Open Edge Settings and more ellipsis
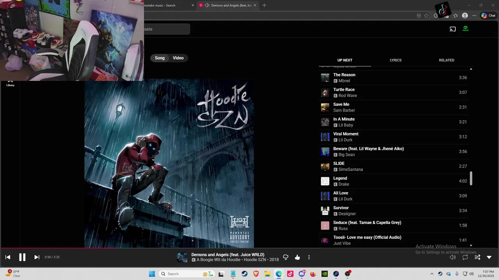 point(474,16)
